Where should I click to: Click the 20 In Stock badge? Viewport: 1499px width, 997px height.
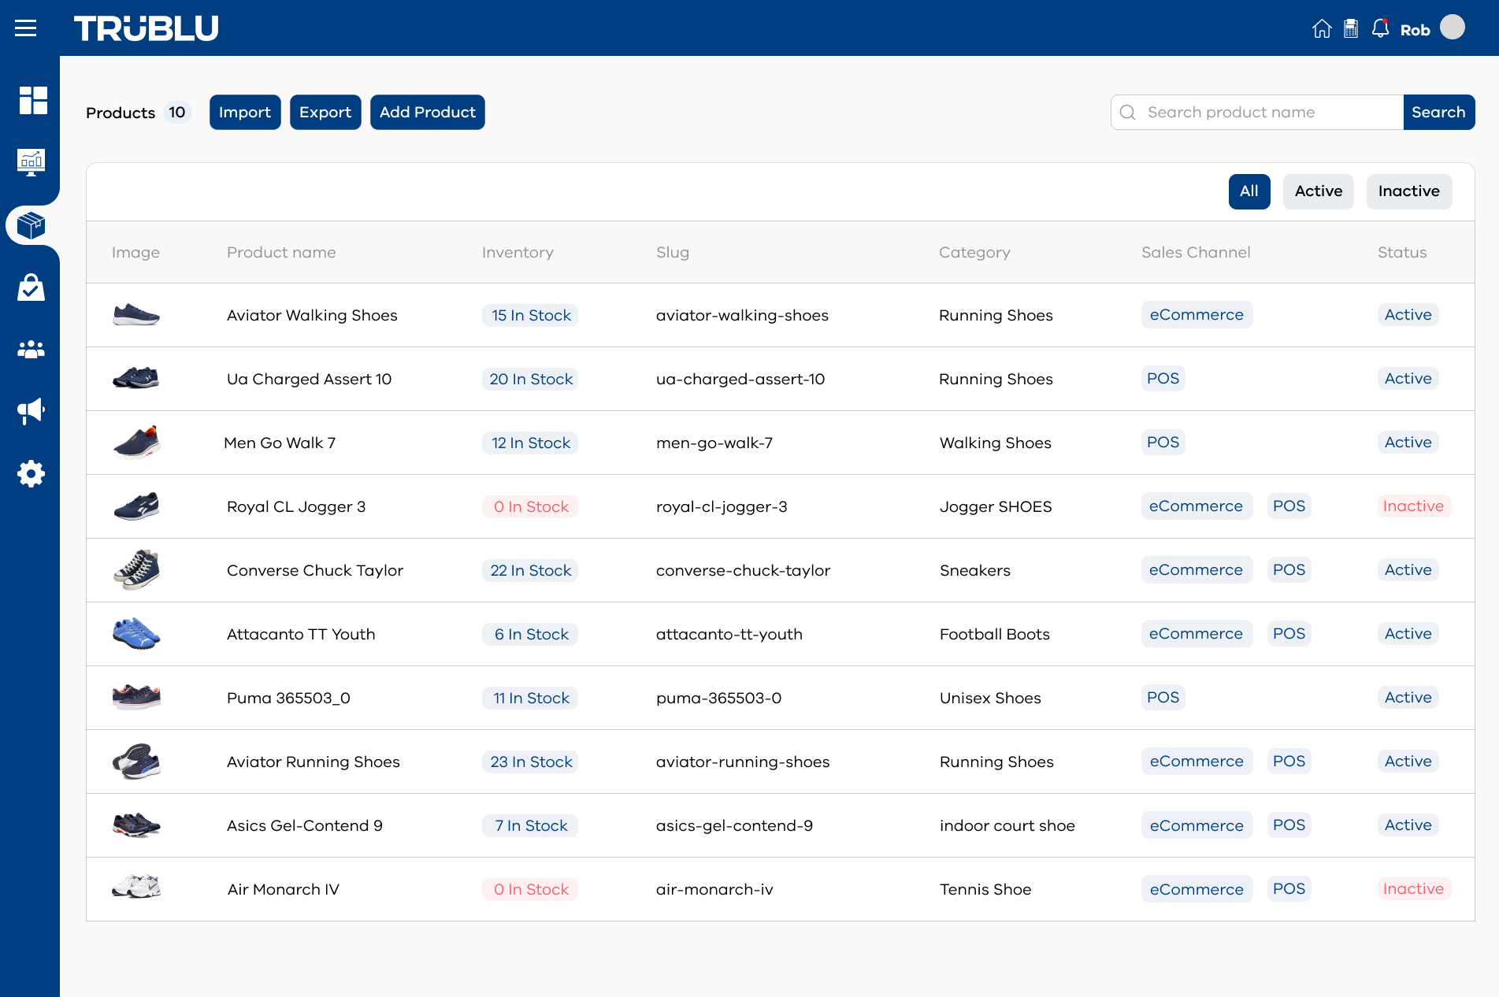(530, 379)
